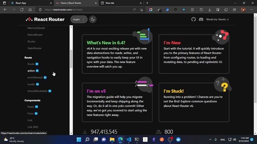Show hidden system tray icons chevron
The height and width of the screenshot is (144, 257).
click(x=210, y=140)
